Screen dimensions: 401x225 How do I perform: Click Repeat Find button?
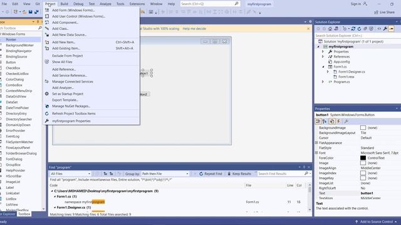click(x=211, y=174)
